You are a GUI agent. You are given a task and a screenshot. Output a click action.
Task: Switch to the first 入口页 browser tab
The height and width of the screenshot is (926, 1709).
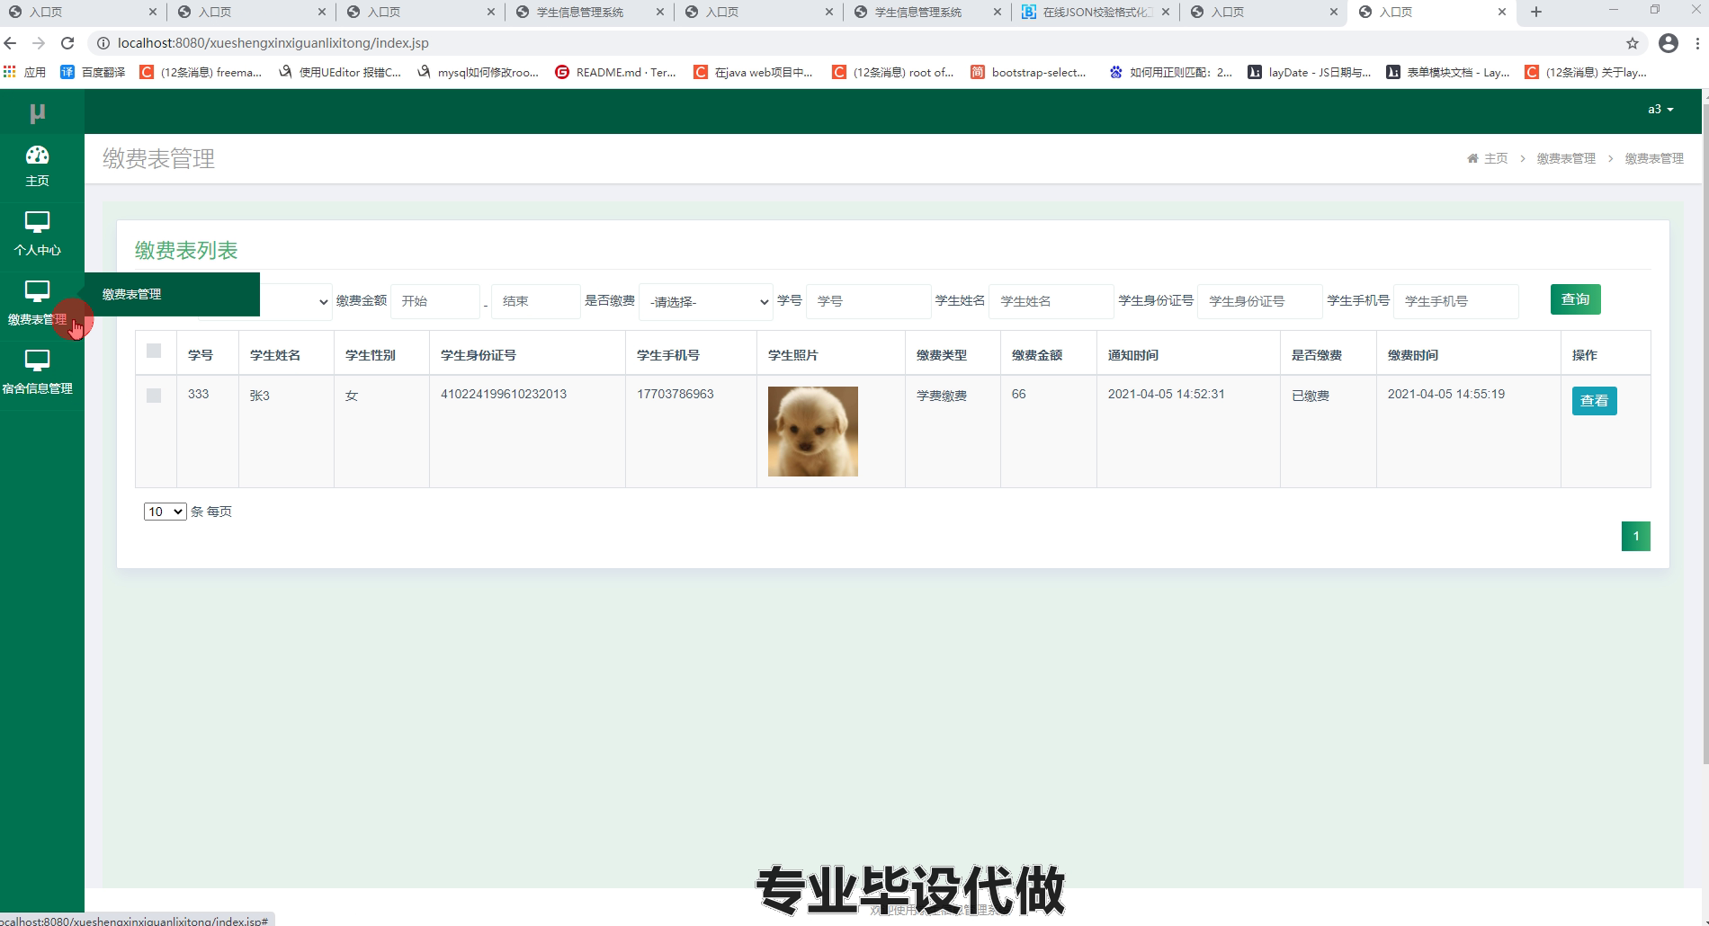(x=82, y=12)
